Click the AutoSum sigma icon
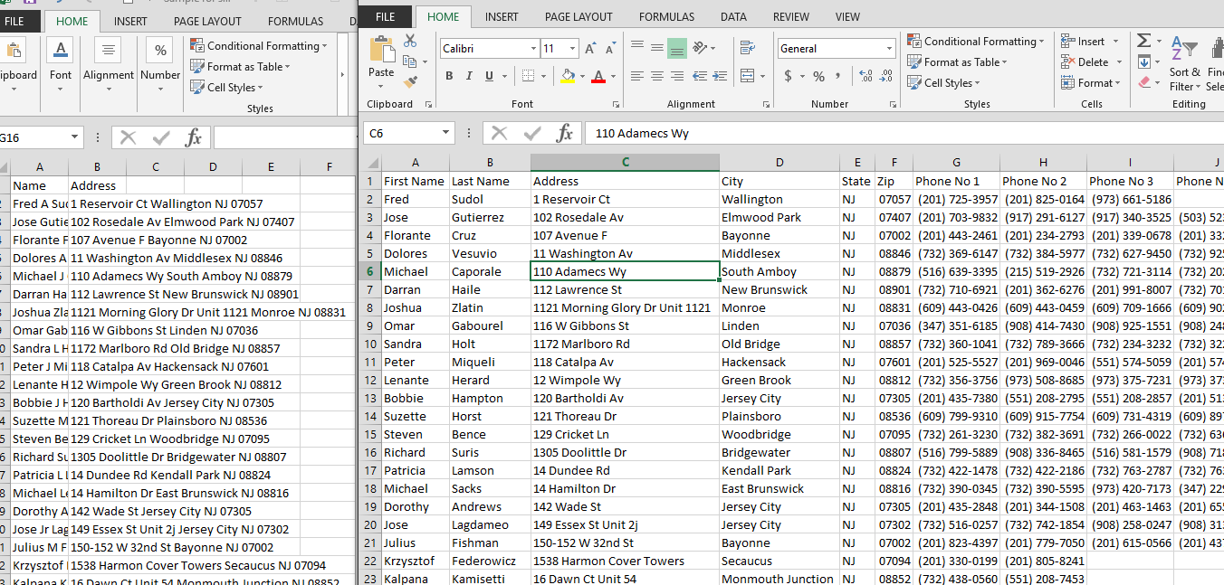Image resolution: width=1224 pixels, height=585 pixels. point(1144,42)
